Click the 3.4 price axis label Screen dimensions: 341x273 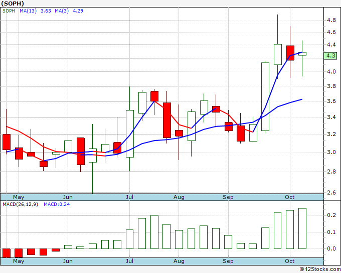(x=331, y=117)
